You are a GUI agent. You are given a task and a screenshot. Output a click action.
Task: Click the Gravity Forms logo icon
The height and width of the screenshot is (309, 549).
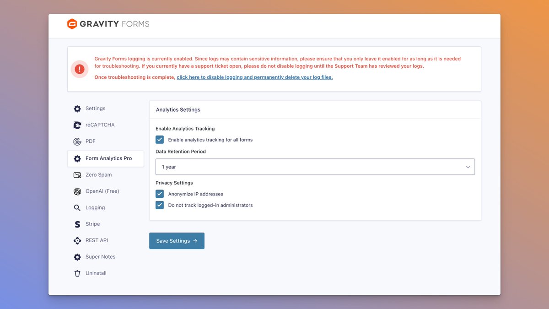(x=72, y=24)
